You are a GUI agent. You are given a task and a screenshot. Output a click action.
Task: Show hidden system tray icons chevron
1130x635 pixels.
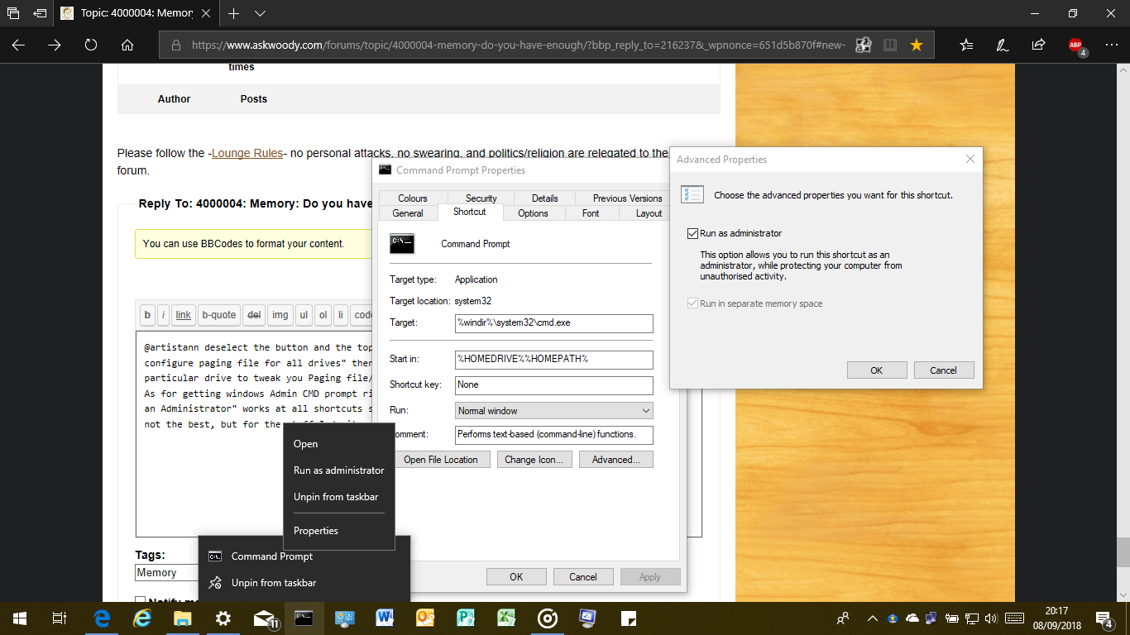click(872, 618)
